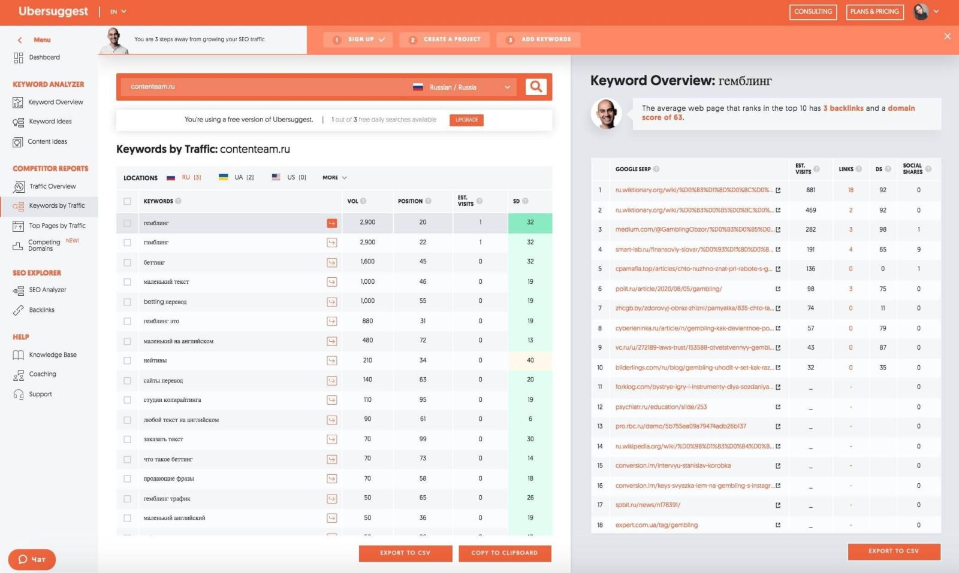Viewport: 959px width, 573px height.
Task: Click the Dashboard icon in sidebar
Action: pyautogui.click(x=18, y=57)
